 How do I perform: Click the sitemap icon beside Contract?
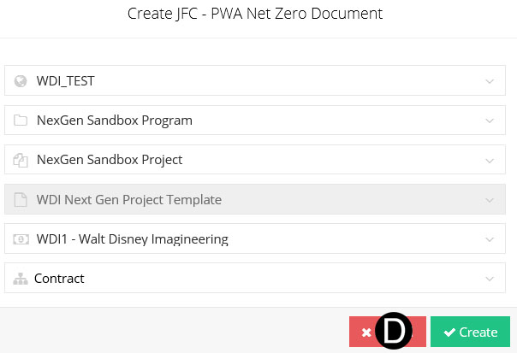21,279
